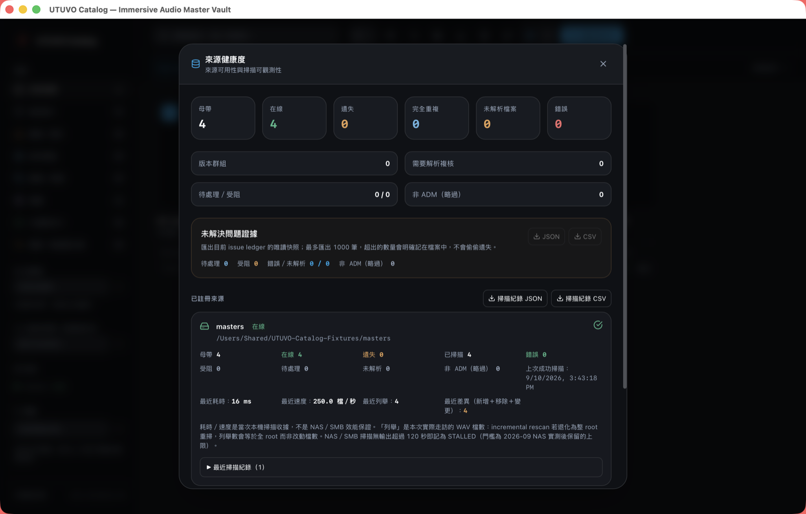Download 掃描紀錄 CSV file
Screen dimensions: 806x514
pyautogui.click(x=581, y=298)
